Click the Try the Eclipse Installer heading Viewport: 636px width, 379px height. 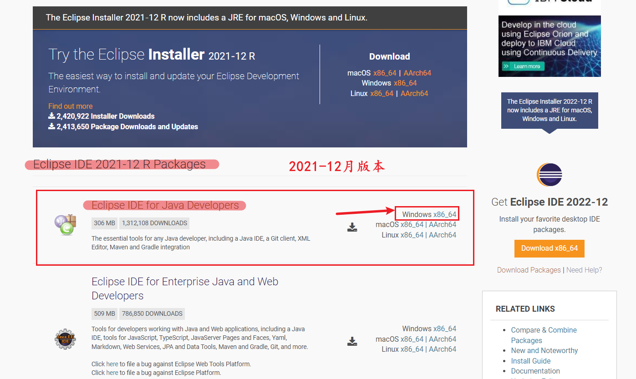(x=152, y=55)
